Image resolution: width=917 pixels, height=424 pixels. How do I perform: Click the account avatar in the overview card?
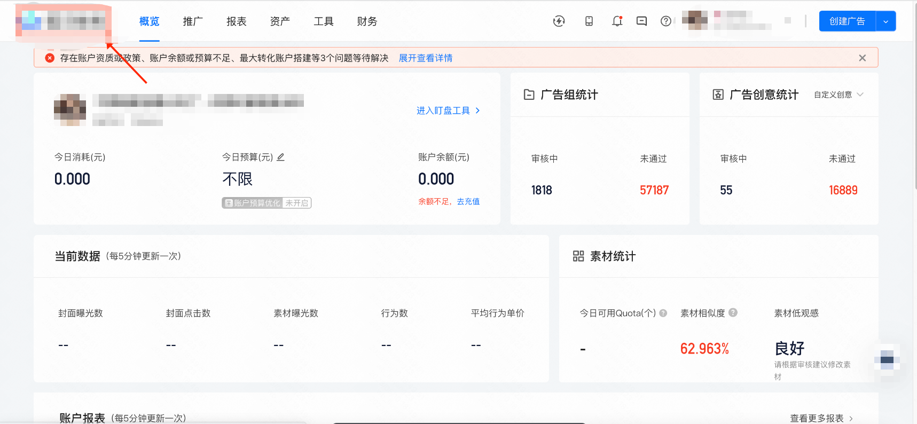[x=70, y=110]
